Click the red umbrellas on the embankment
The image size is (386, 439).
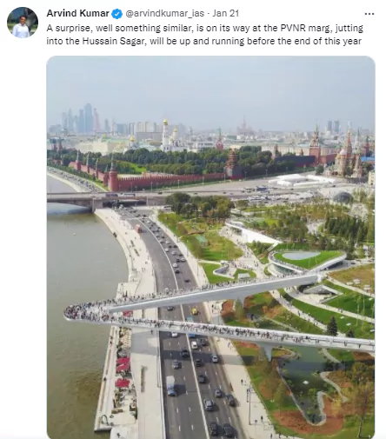(123, 371)
